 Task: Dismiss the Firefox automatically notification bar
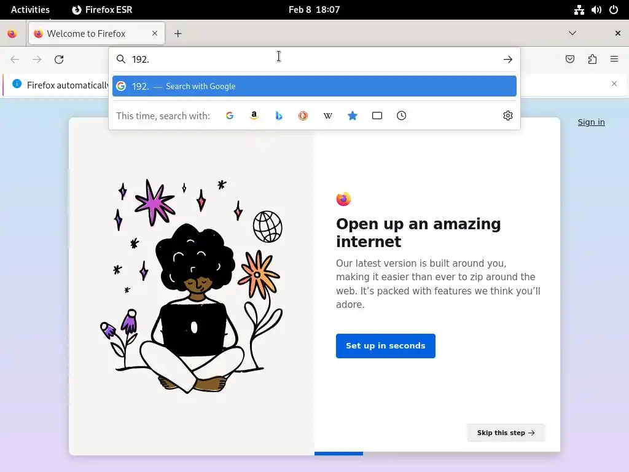[614, 84]
